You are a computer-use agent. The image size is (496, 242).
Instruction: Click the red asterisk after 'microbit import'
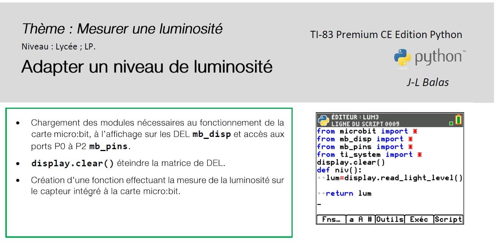pos(415,131)
